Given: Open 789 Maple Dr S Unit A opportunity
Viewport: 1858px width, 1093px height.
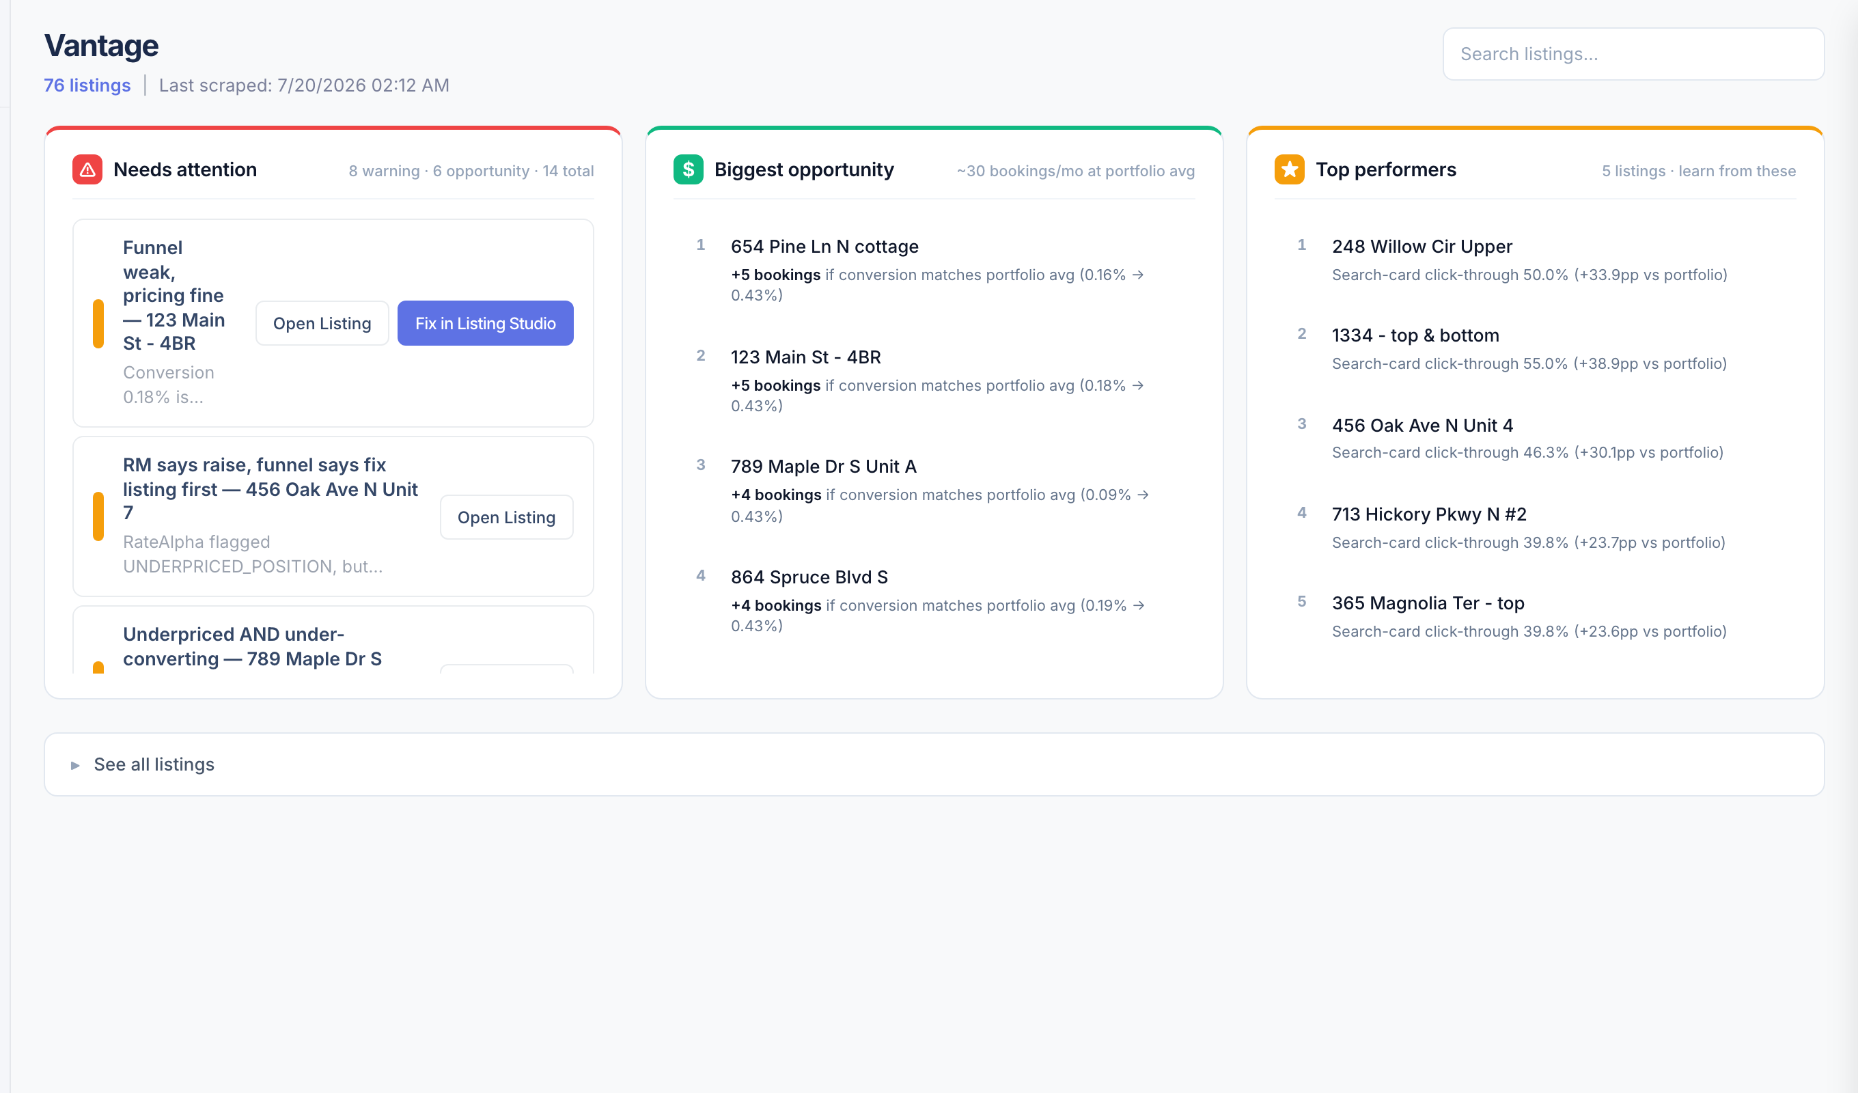Looking at the screenshot, I should coord(934,490).
